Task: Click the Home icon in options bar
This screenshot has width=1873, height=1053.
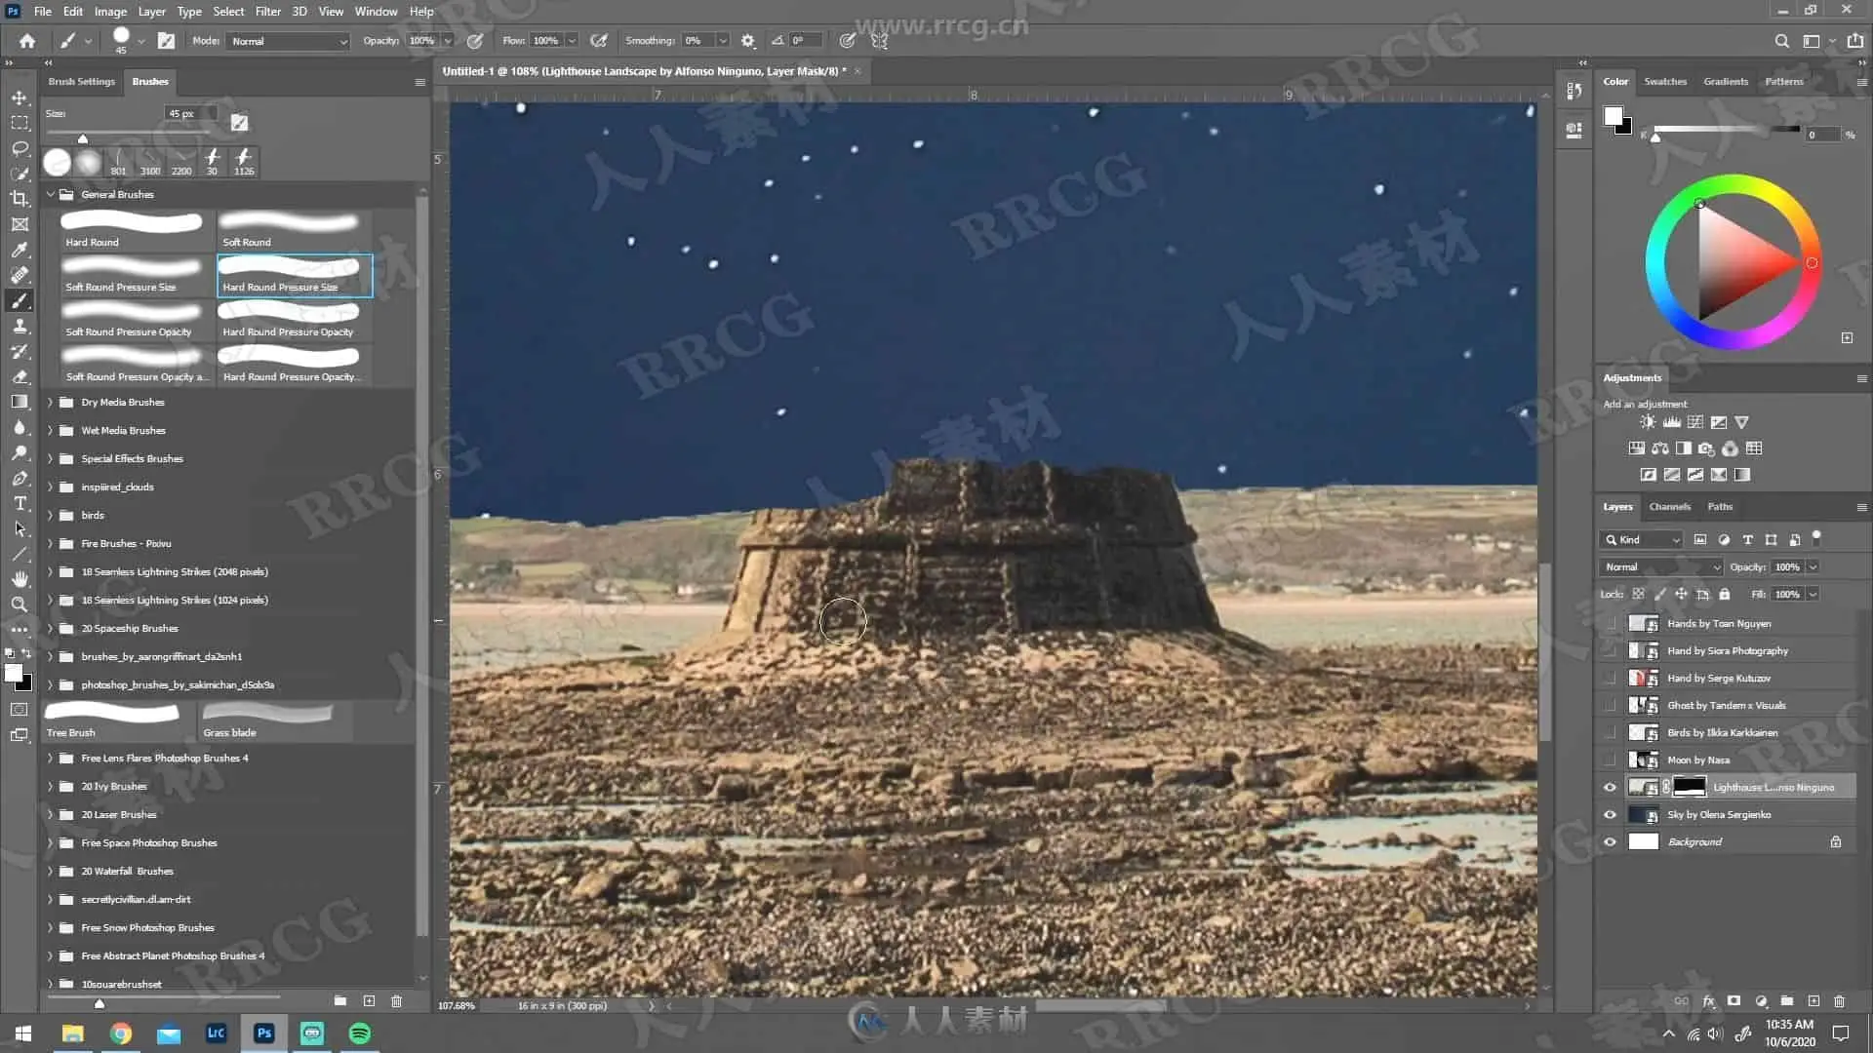Action: pos(27,41)
